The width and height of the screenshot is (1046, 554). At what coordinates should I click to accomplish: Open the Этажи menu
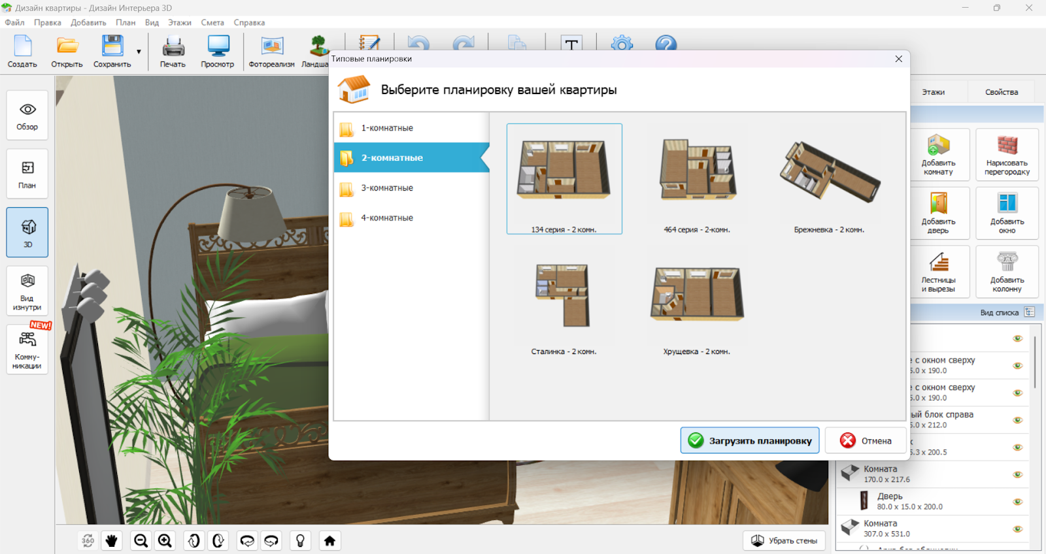tap(179, 22)
